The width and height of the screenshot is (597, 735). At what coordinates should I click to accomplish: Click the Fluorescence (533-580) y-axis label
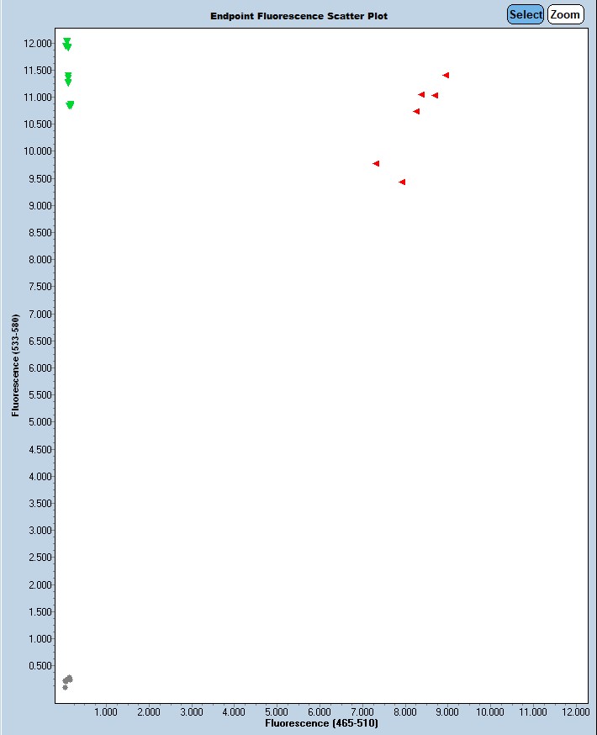point(15,365)
